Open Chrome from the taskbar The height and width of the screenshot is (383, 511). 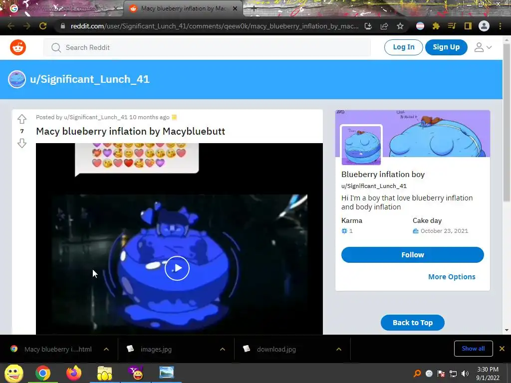(x=43, y=373)
